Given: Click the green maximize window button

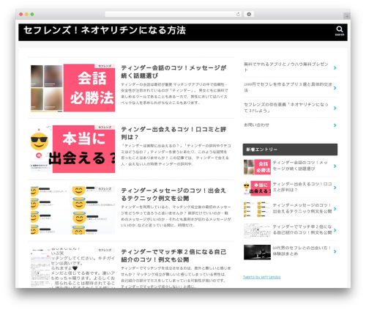Looking at the screenshot, I should pyautogui.click(x=32, y=14).
